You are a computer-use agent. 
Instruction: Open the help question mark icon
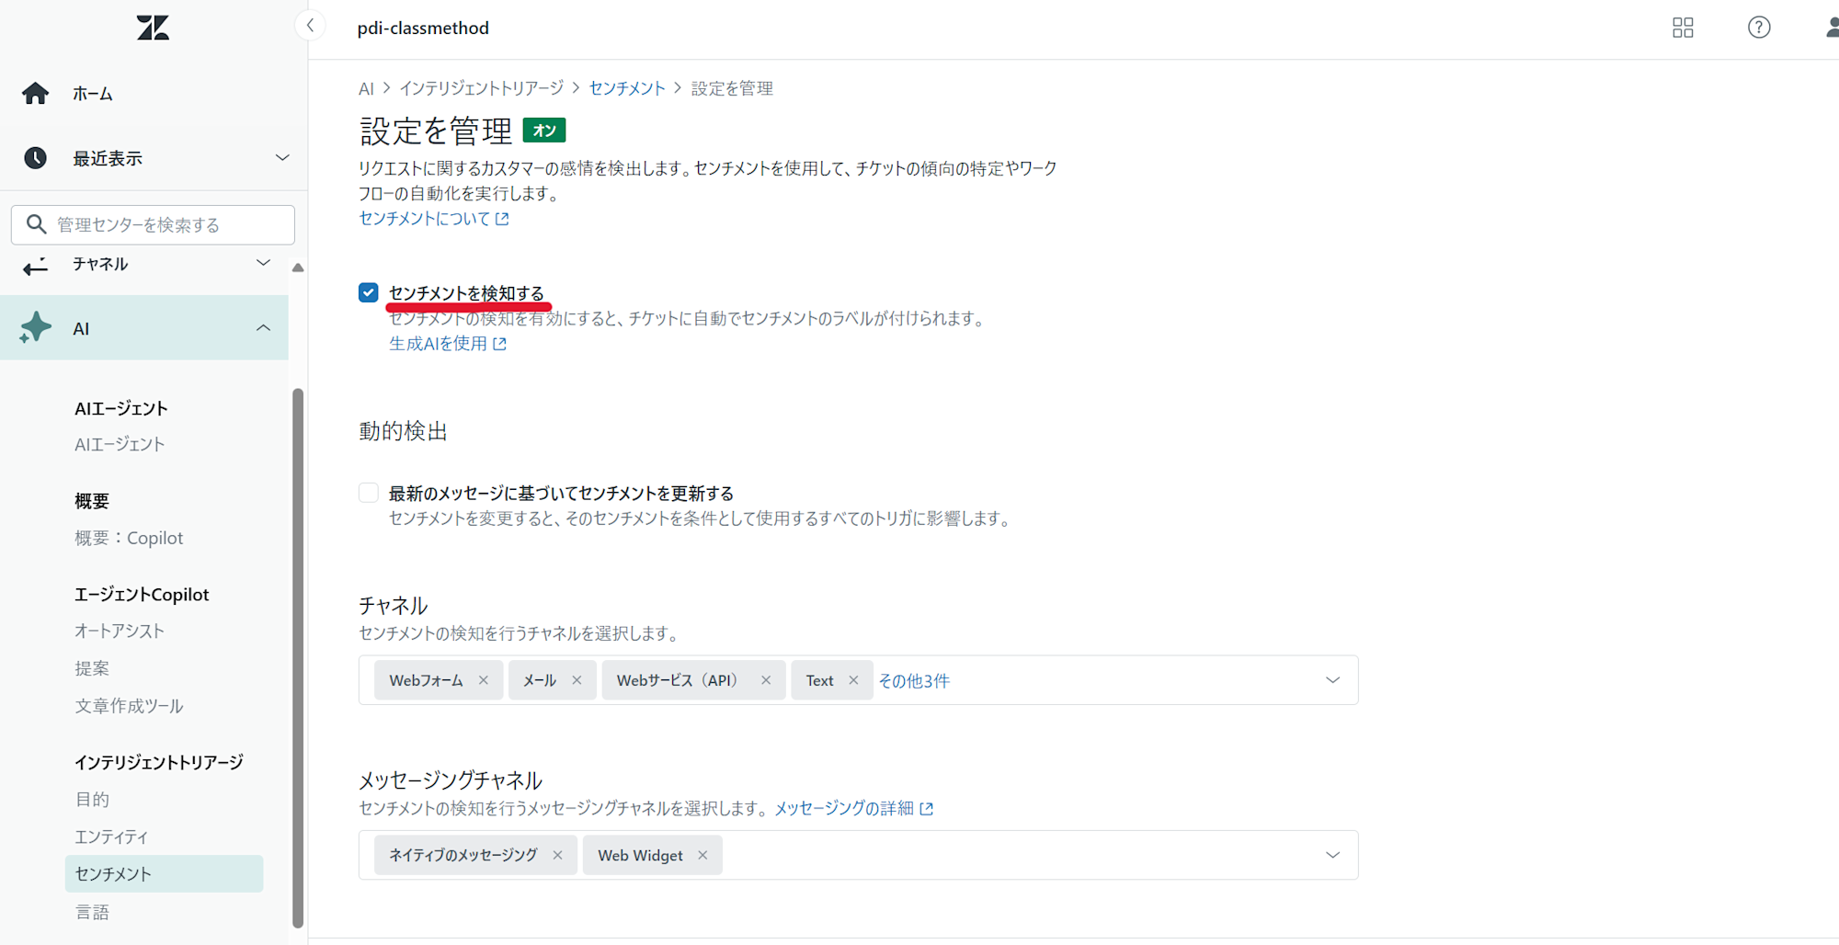tap(1759, 28)
